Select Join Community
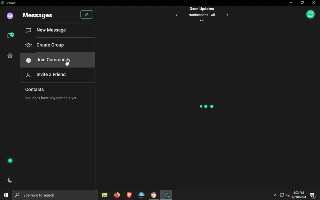Image resolution: width=320 pixels, height=200 pixels. pyautogui.click(x=57, y=60)
